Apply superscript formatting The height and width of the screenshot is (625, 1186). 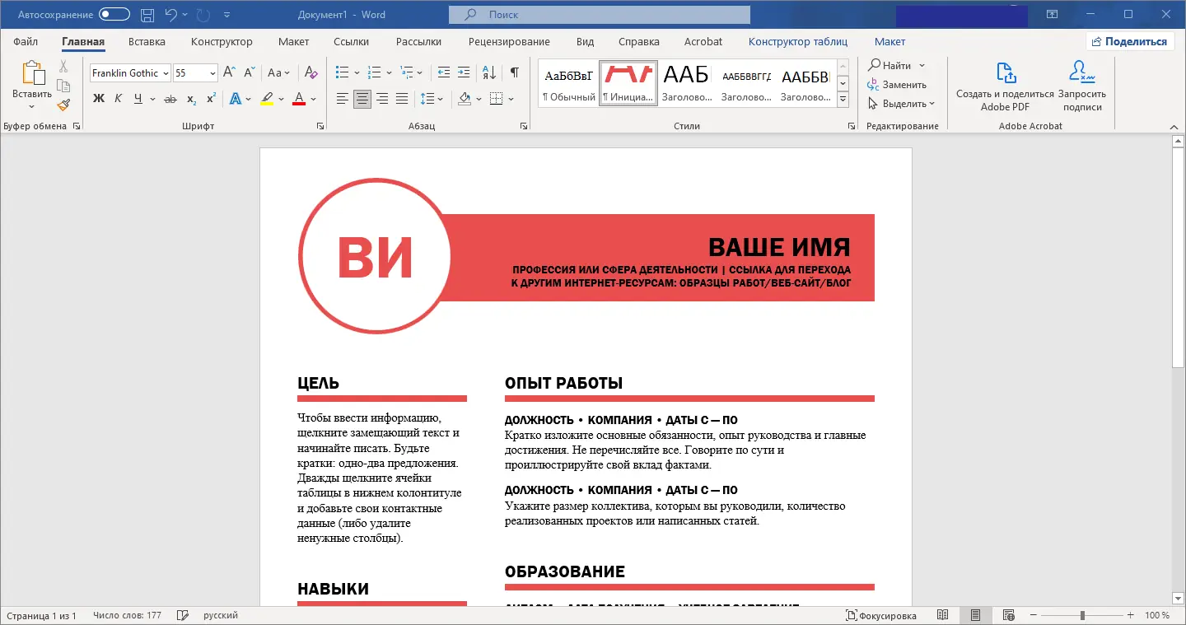[x=211, y=99]
